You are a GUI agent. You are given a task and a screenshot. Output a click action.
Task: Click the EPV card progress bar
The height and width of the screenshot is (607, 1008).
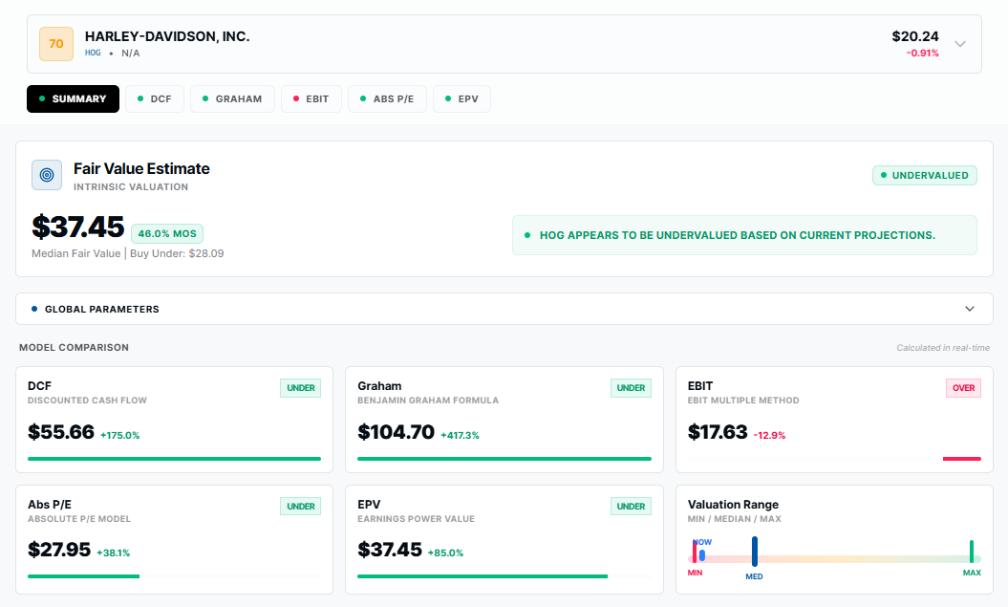(x=483, y=576)
